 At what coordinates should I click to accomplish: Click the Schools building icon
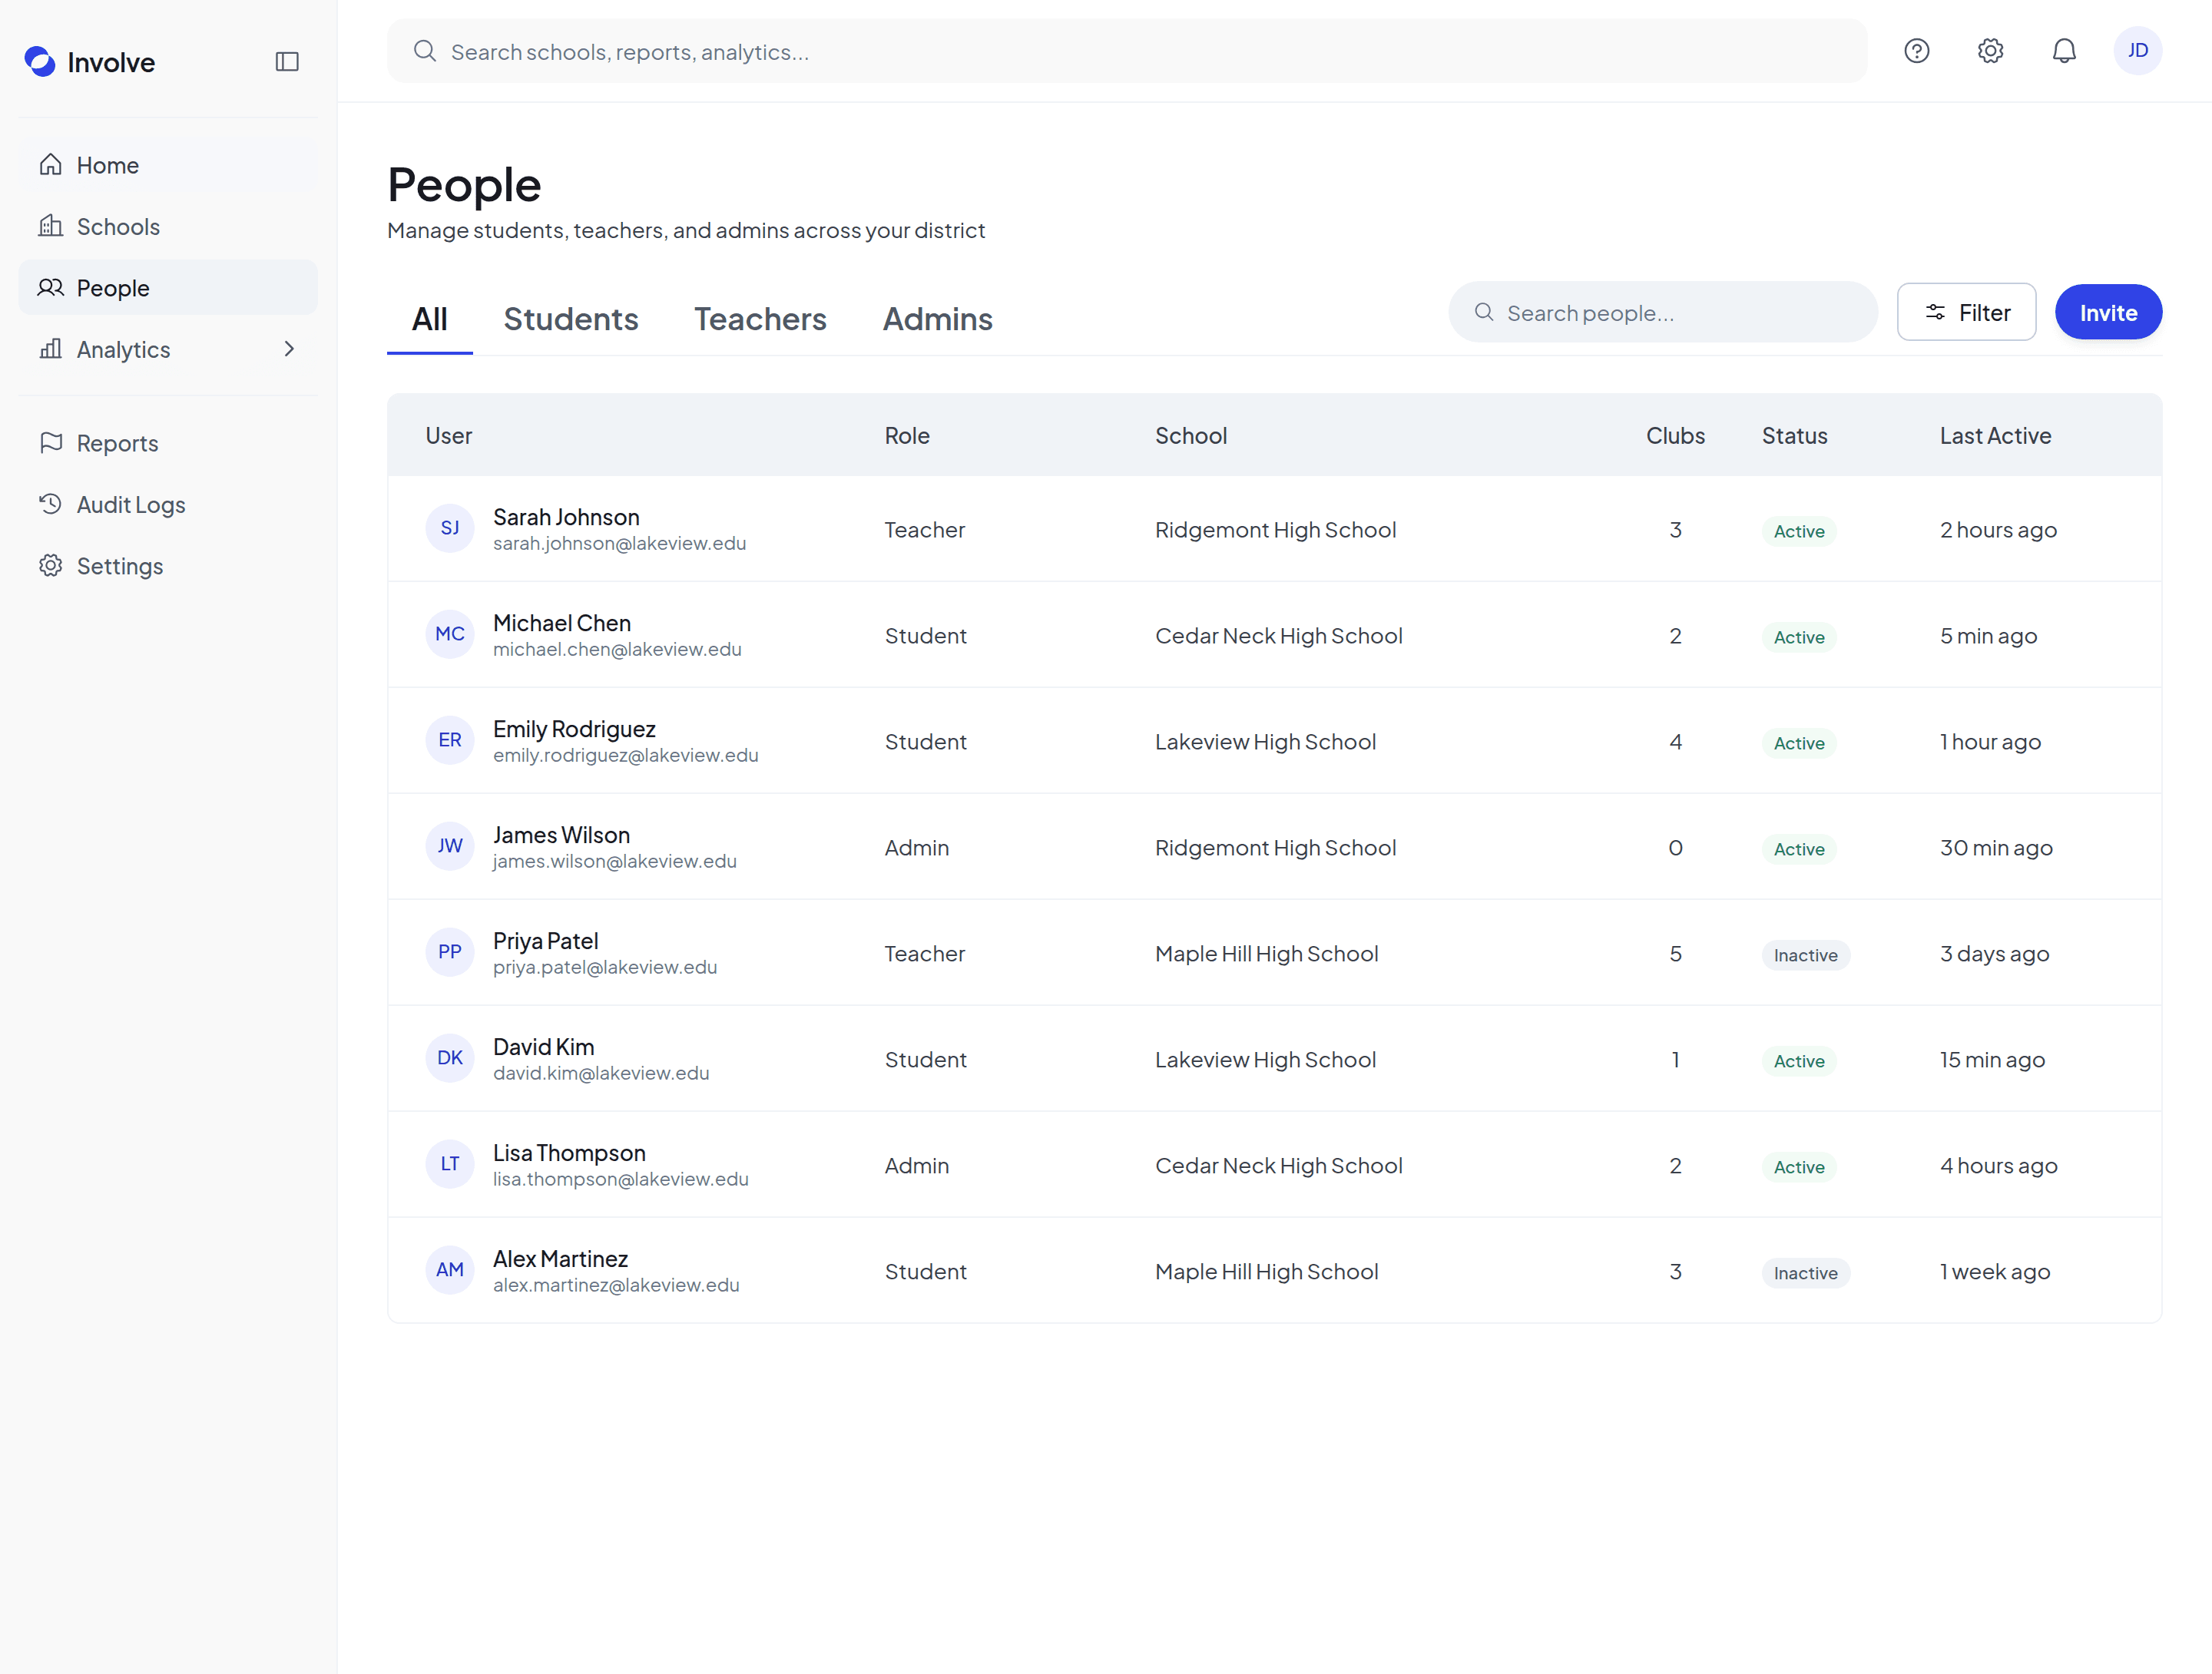click(x=51, y=226)
